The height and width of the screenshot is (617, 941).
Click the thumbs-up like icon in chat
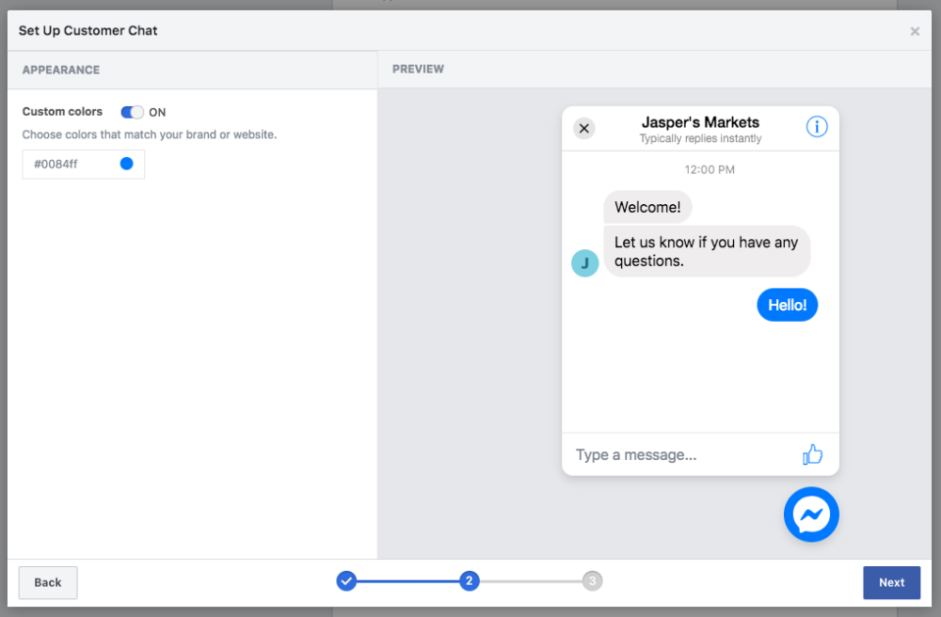click(812, 455)
